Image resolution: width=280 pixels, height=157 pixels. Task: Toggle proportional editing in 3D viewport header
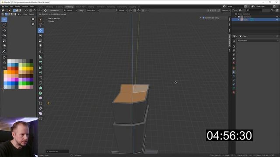pyautogui.click(x=143, y=10)
